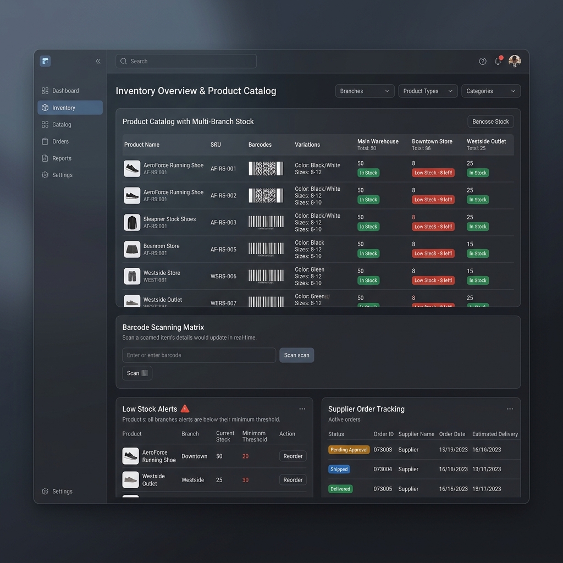Click barcode image for WSRS-006
563x563 pixels.
click(x=266, y=276)
